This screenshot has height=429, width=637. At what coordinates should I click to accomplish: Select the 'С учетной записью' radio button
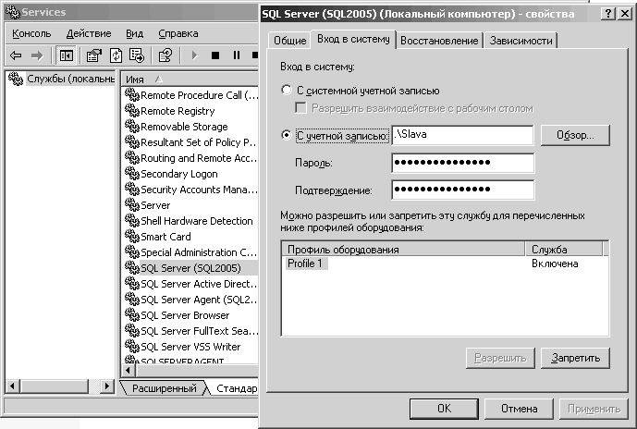[x=286, y=136]
